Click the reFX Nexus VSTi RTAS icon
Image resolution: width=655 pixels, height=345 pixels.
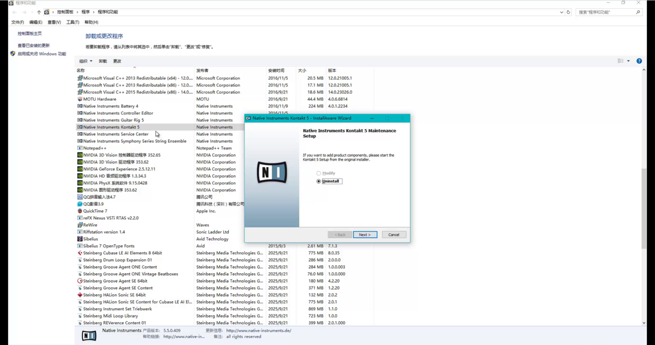tap(80, 218)
